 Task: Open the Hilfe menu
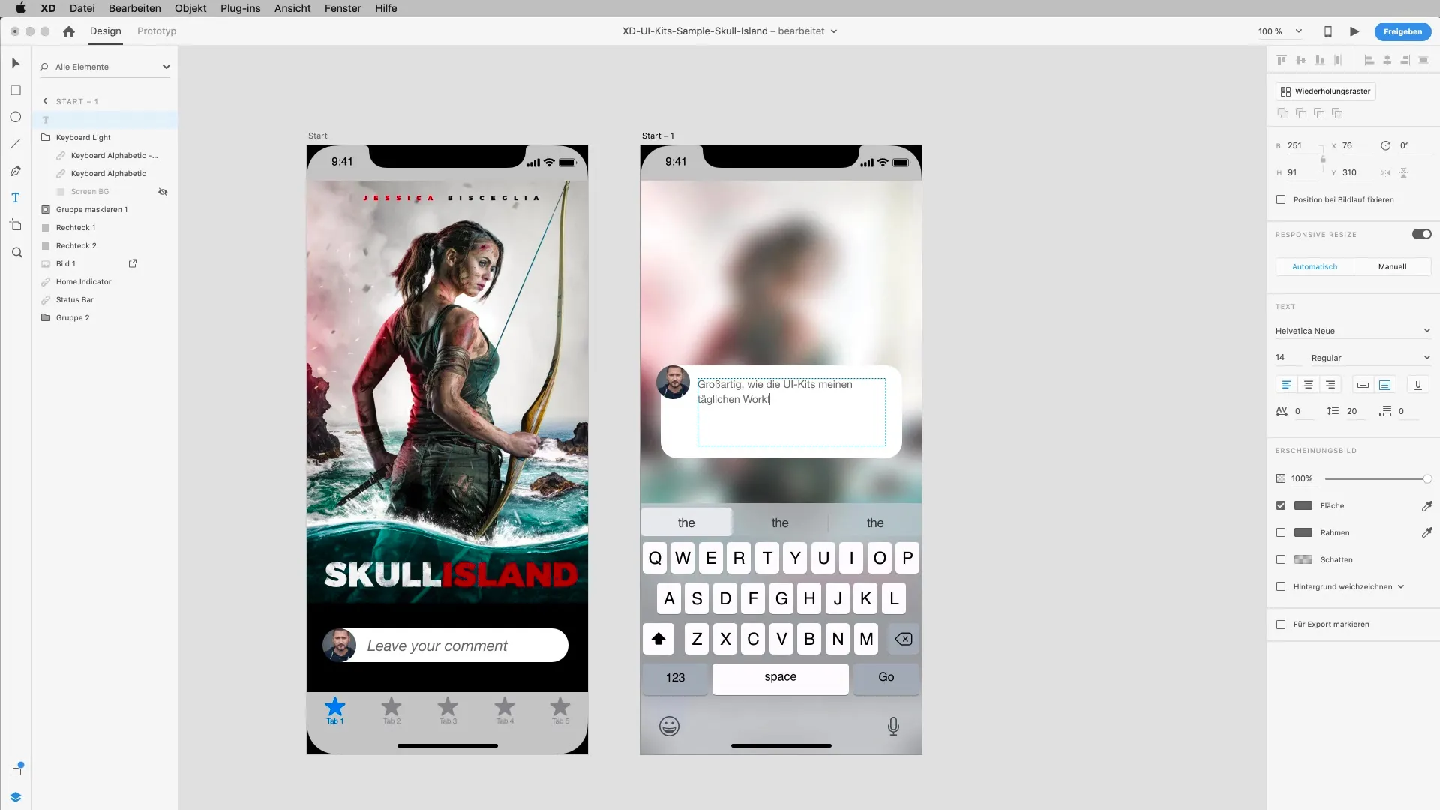point(386,8)
